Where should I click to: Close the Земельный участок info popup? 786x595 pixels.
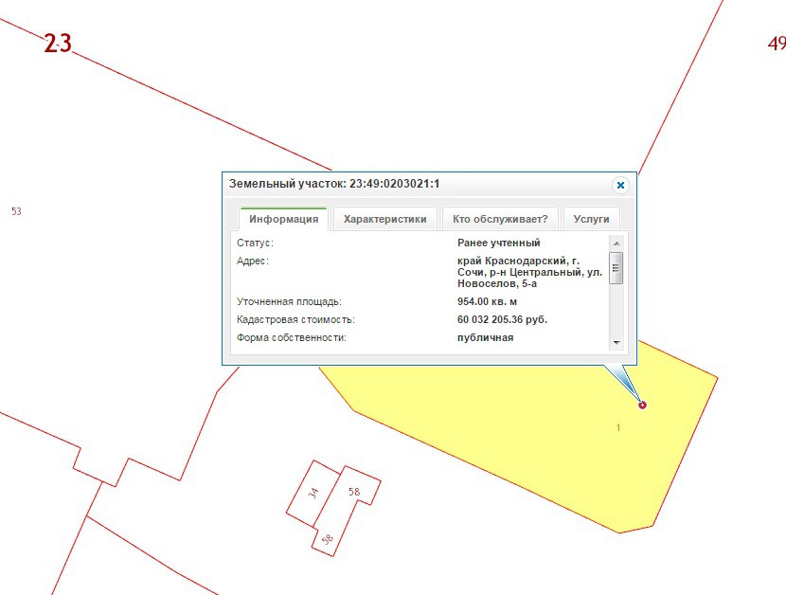pyautogui.click(x=620, y=185)
